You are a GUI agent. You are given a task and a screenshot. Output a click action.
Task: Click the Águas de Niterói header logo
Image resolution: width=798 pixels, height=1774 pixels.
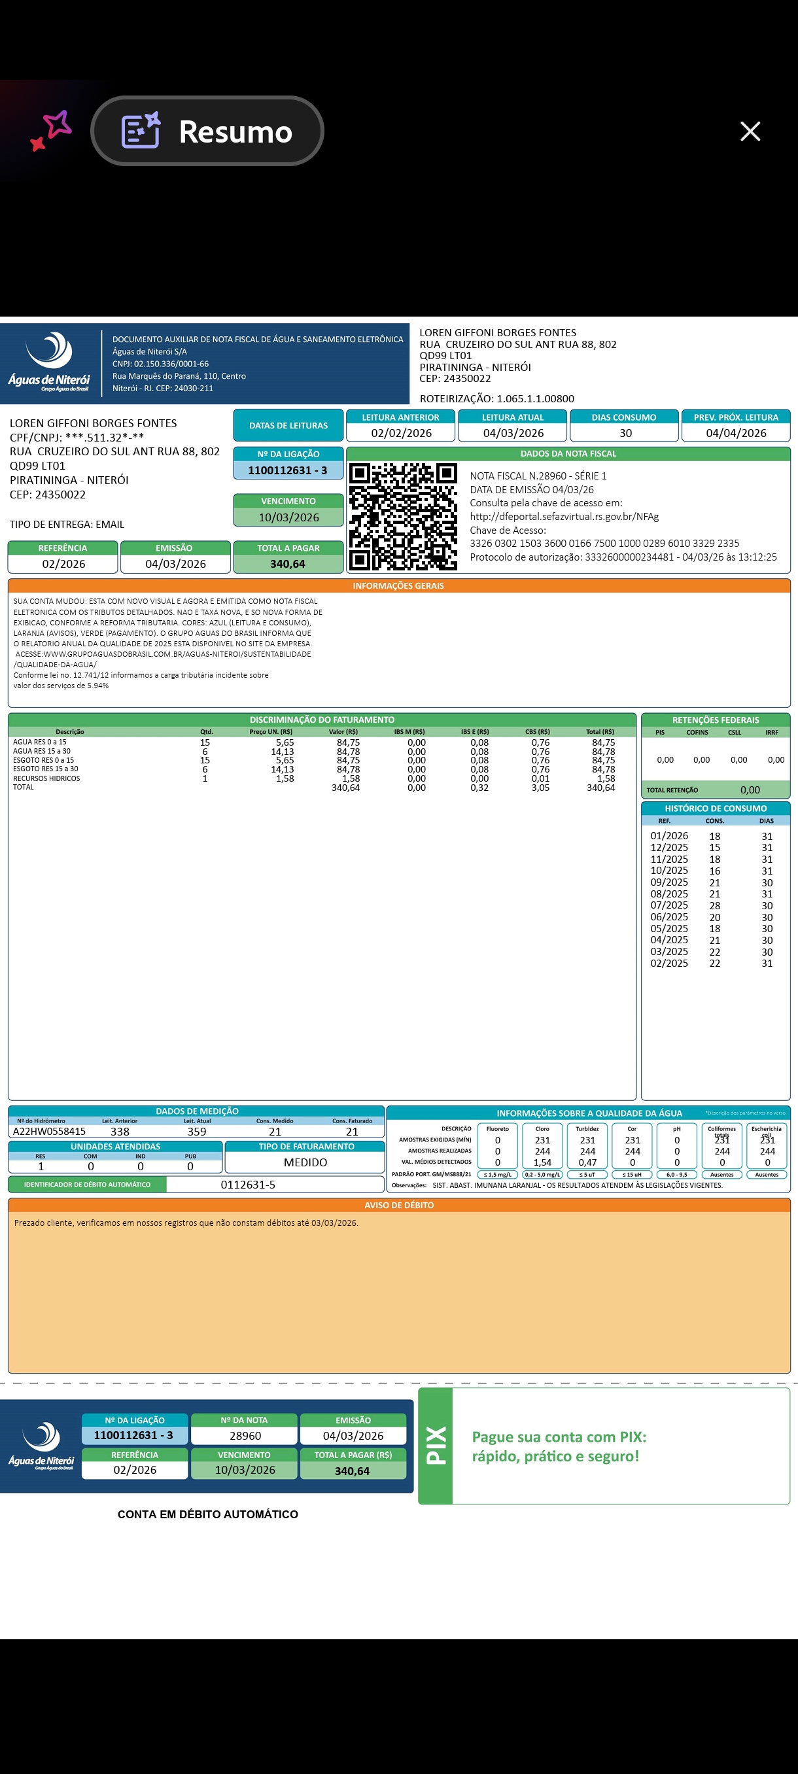(x=50, y=362)
